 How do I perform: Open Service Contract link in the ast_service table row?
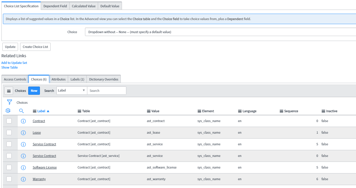tap(44, 156)
